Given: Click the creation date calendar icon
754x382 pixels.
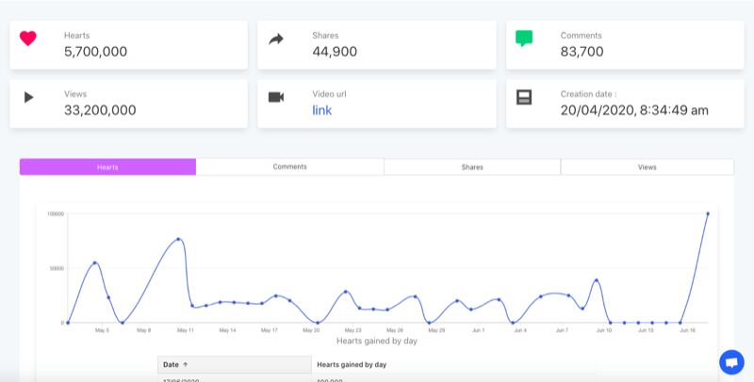Looking at the screenshot, I should point(524,98).
